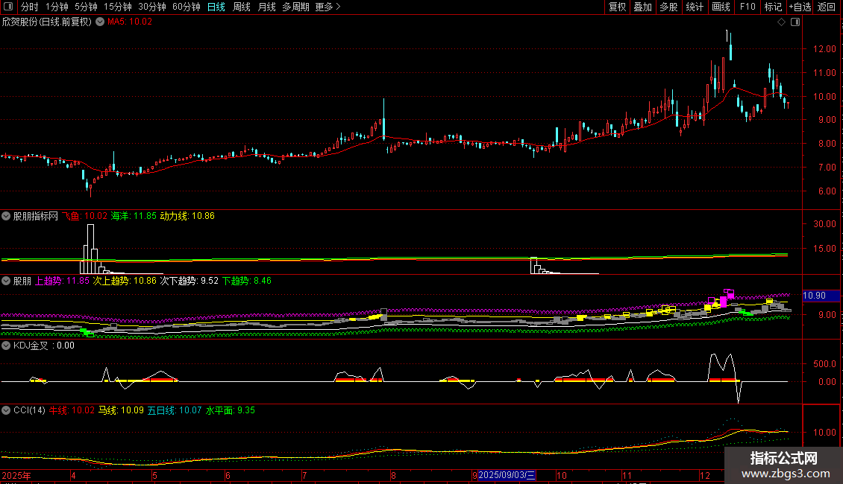Open the KDJ金叉 indicator dropdown arrow

point(7,346)
